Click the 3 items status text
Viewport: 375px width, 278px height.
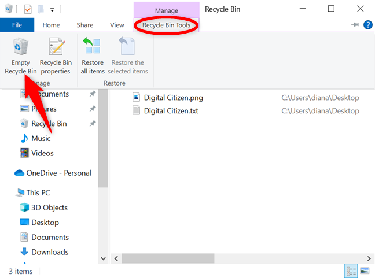click(21, 271)
